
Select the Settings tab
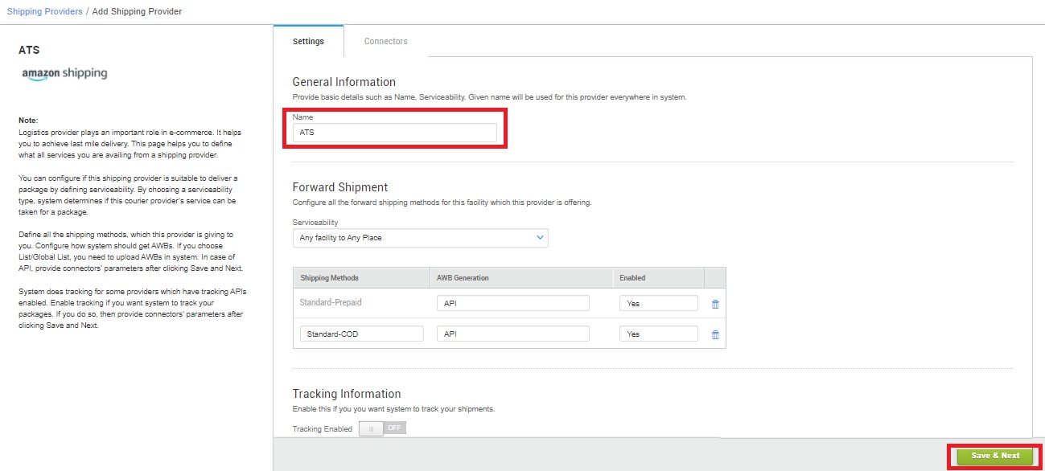[x=309, y=41]
